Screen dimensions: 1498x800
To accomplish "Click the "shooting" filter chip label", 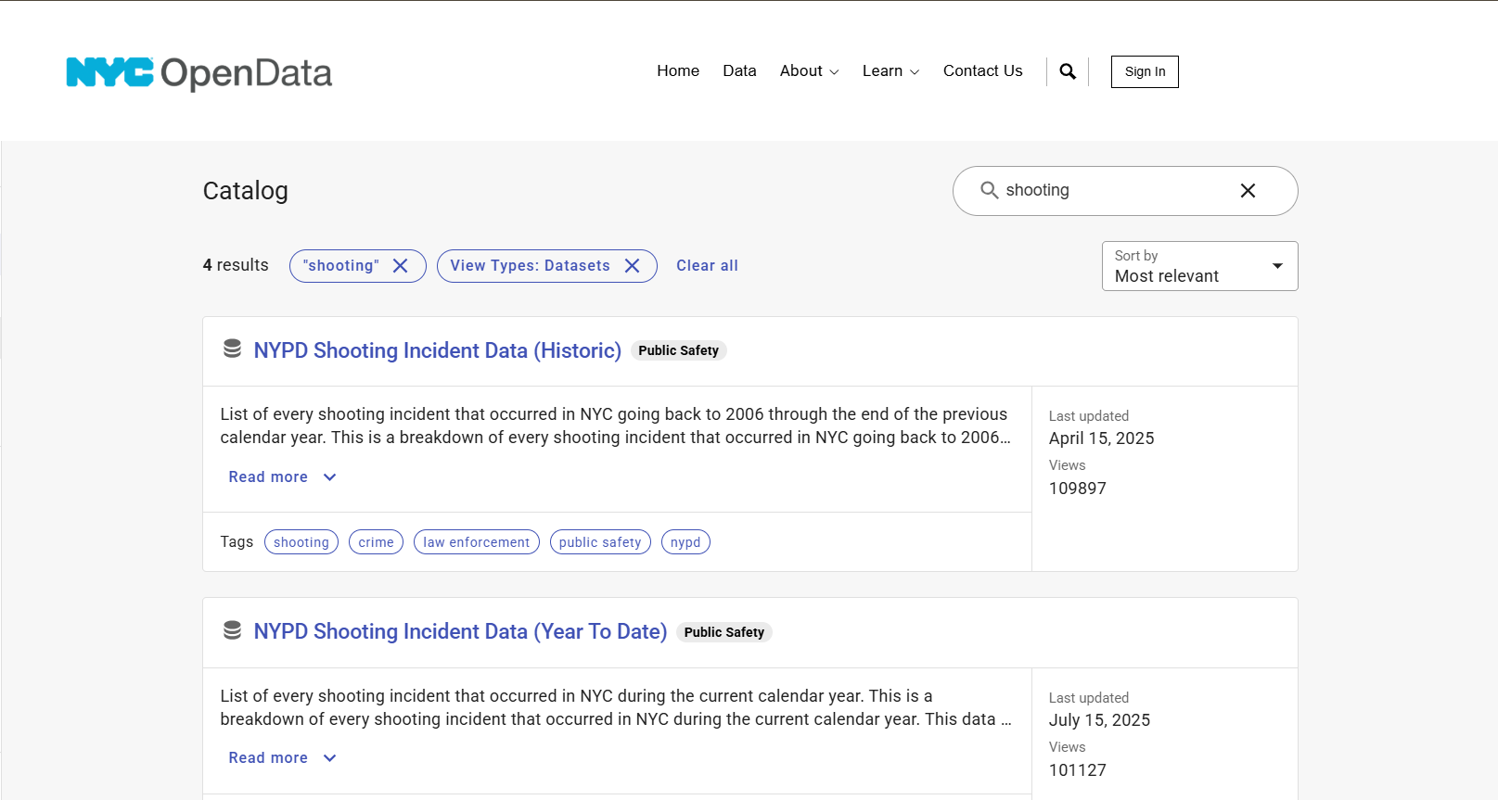I will click(x=341, y=266).
